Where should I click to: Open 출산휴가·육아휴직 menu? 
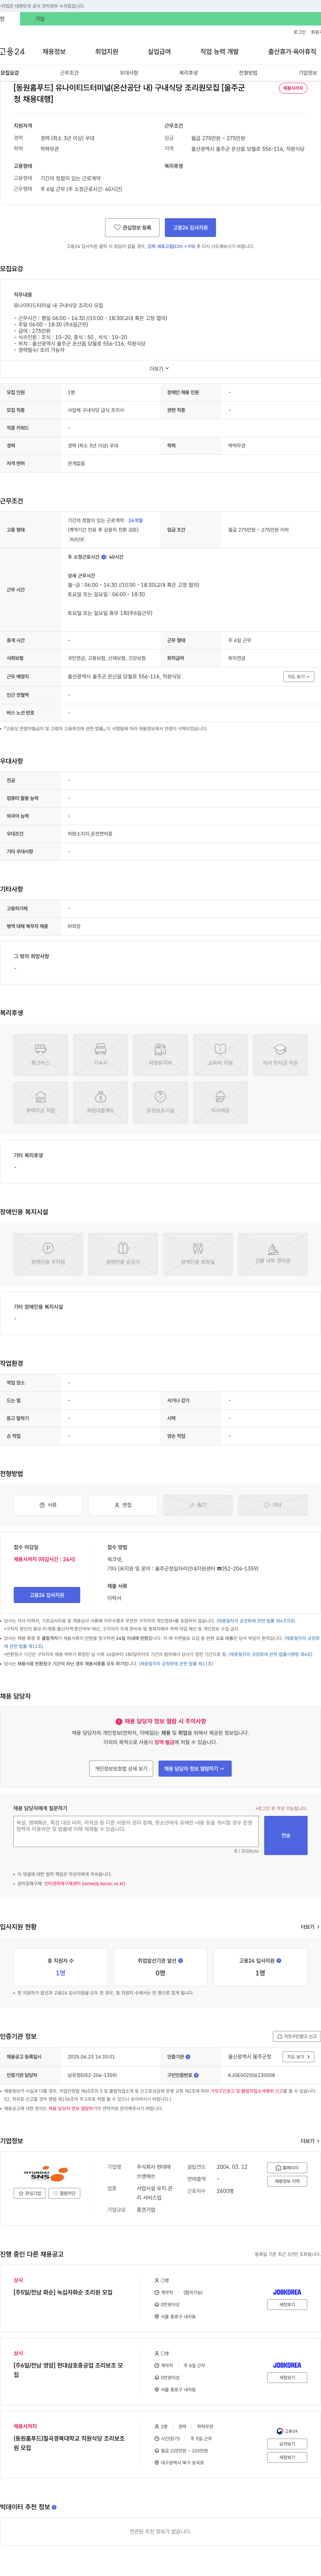pos(292,52)
